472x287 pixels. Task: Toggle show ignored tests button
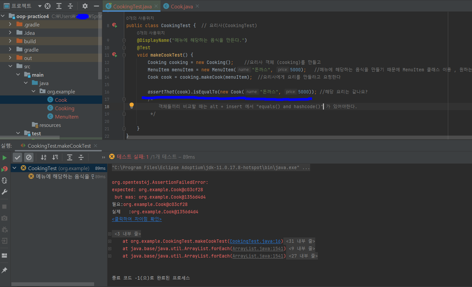[29, 157]
